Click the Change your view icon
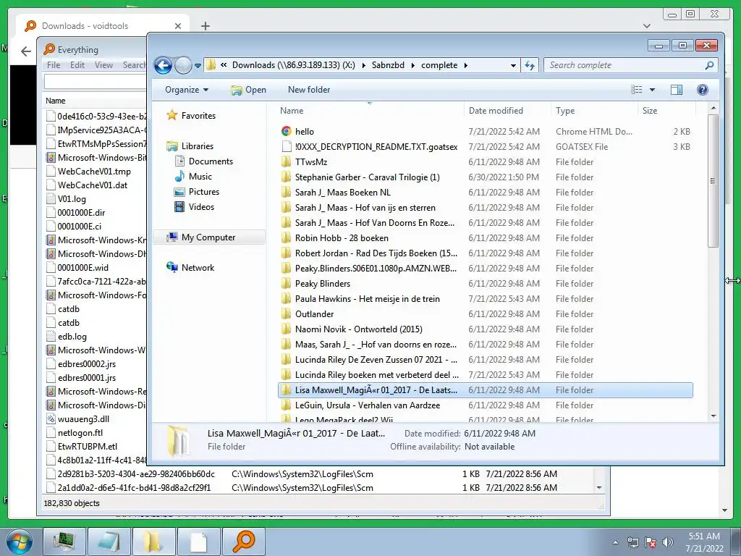 coord(637,90)
